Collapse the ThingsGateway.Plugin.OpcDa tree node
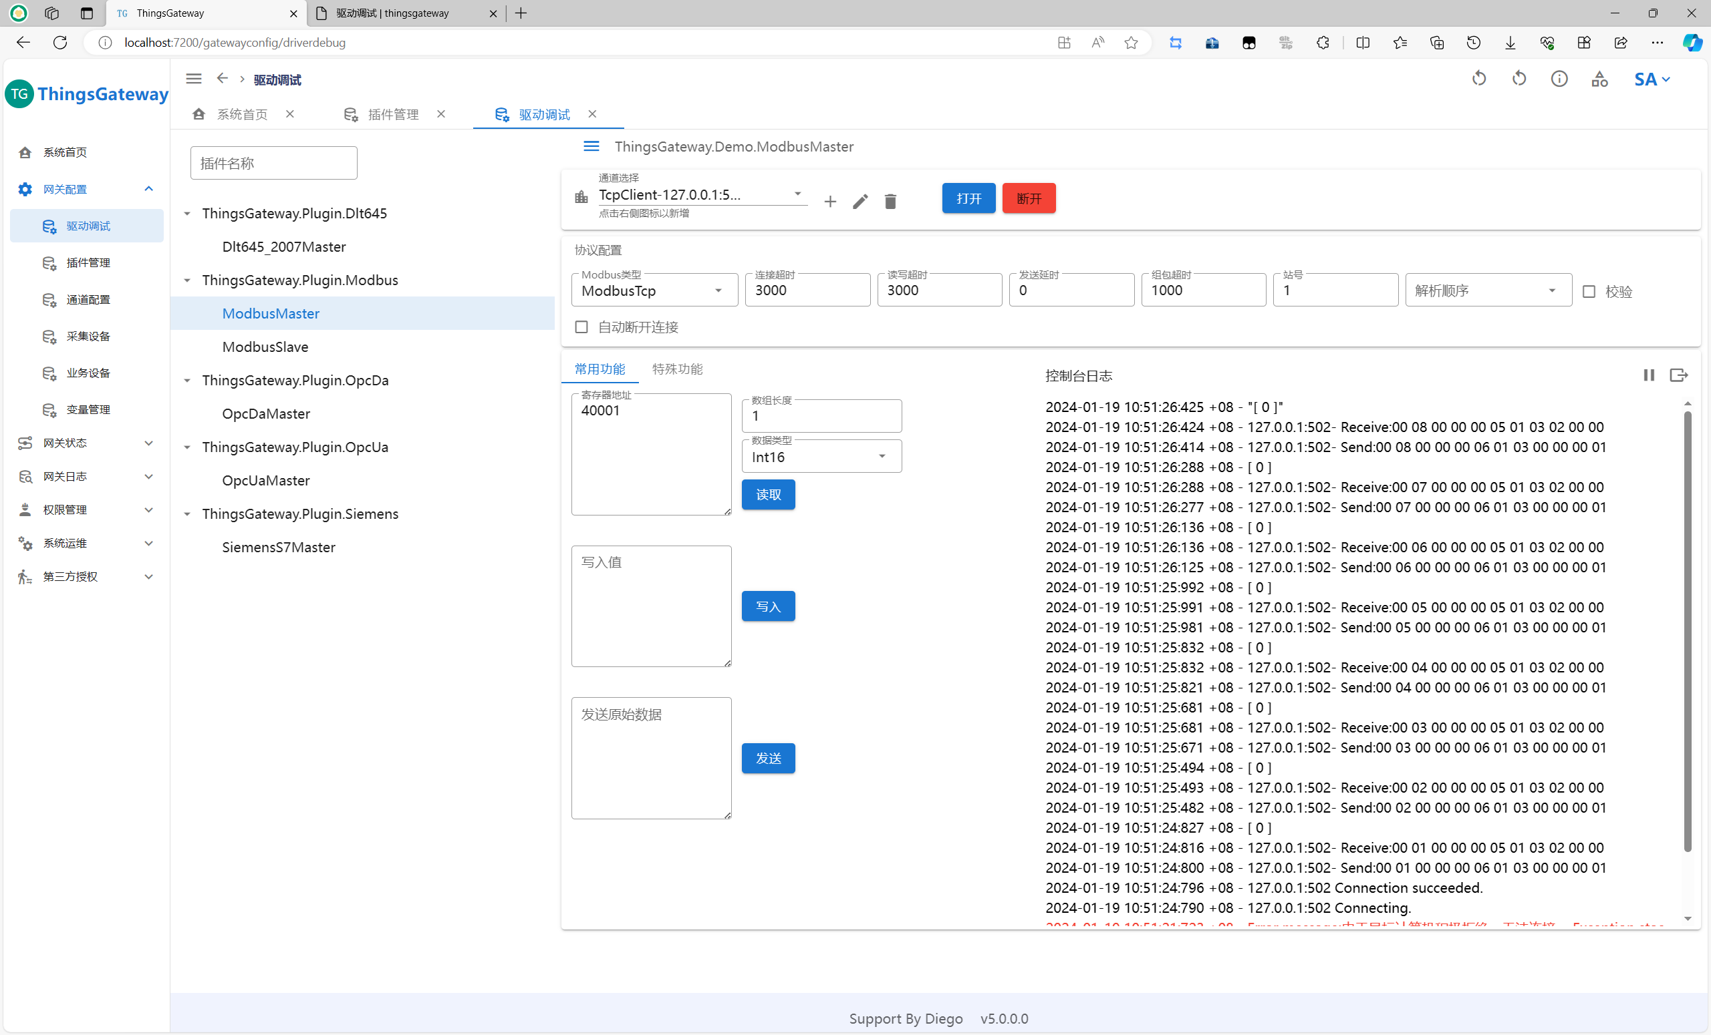This screenshot has width=1711, height=1035. point(188,380)
